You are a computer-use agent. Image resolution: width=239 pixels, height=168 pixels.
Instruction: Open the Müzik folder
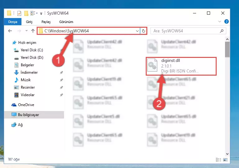tap(25, 80)
